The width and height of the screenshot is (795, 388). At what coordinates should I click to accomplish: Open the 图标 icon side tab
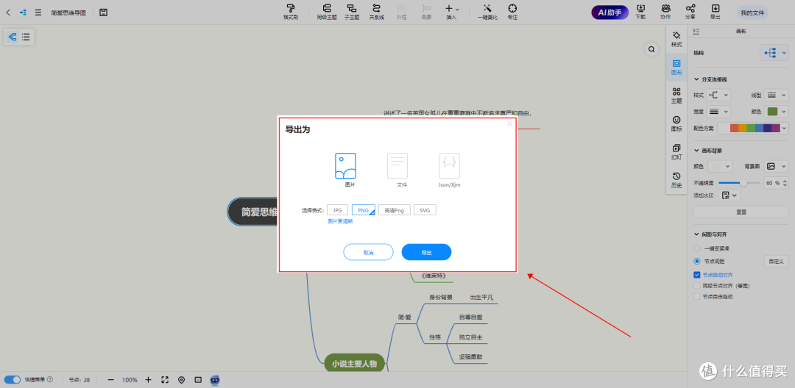tap(676, 123)
